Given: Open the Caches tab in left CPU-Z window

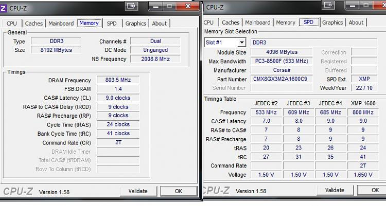Looking at the screenshot, I should (34, 23).
